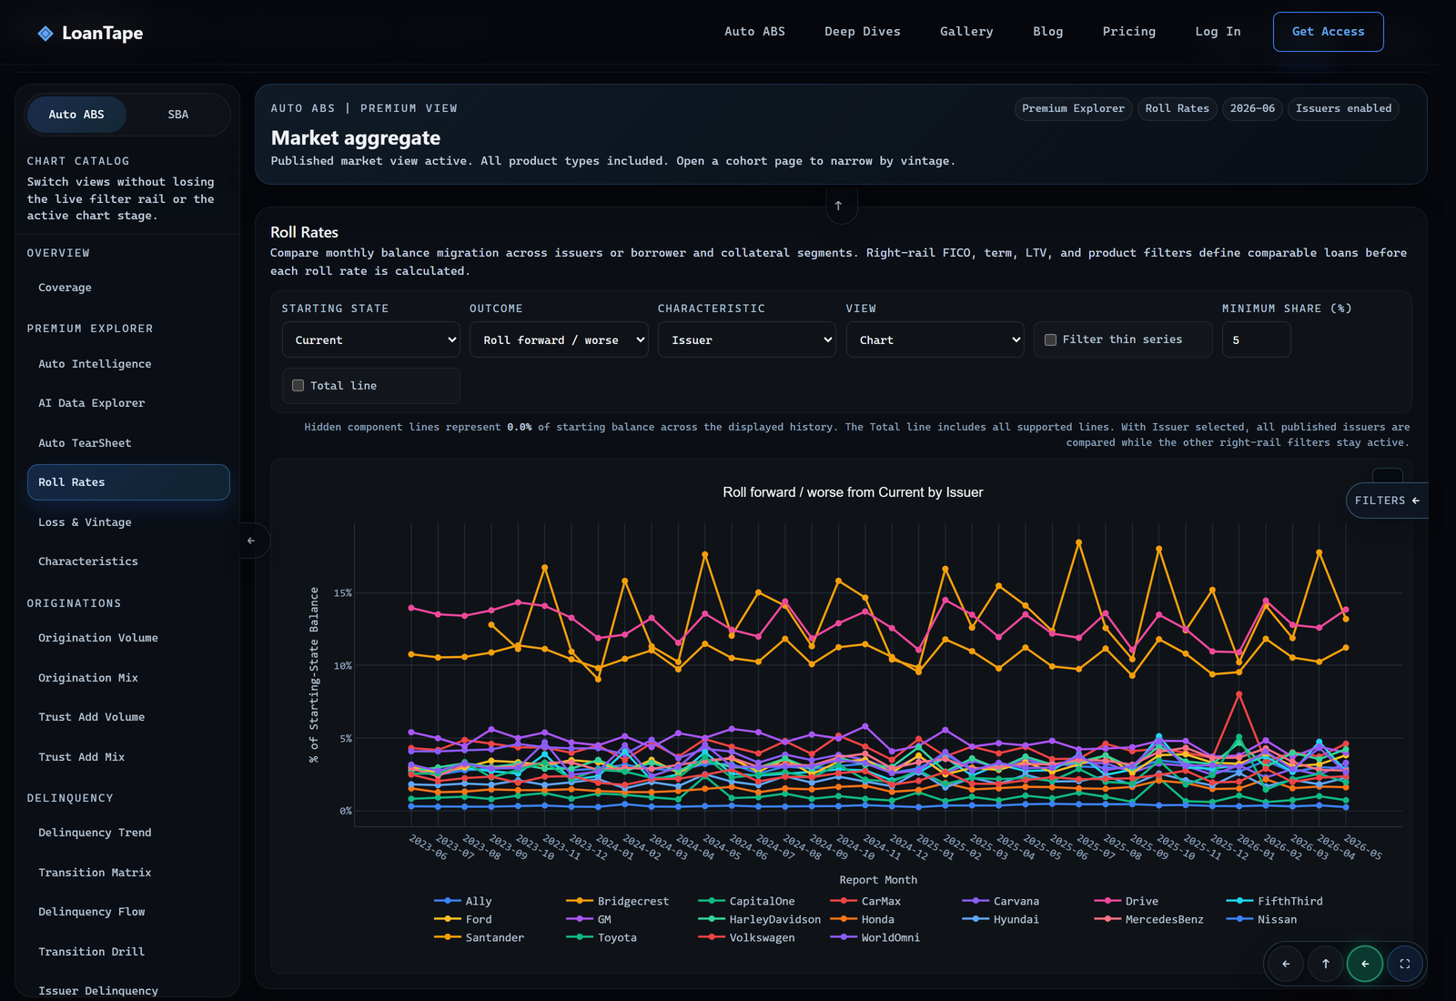Click the Santander orange legend swatch
This screenshot has width=1456, height=1001.
[447, 938]
